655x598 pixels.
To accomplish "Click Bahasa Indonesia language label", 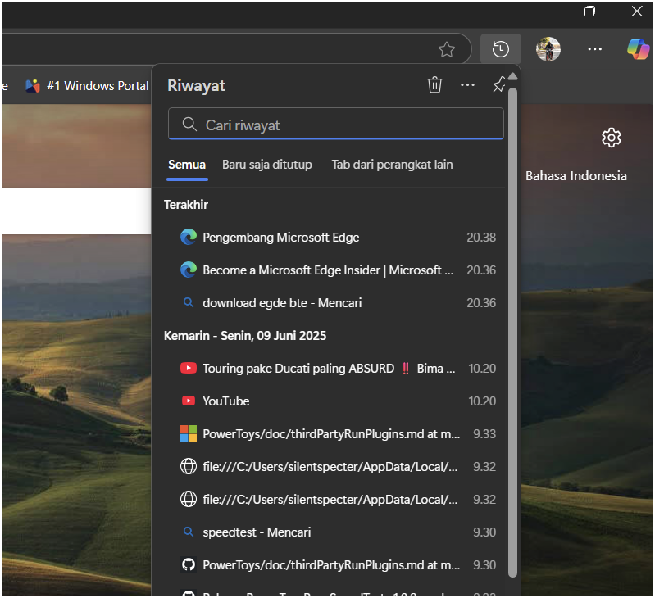I will pyautogui.click(x=575, y=175).
